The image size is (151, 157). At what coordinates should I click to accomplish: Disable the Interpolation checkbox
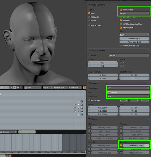pyautogui.click(x=121, y=28)
